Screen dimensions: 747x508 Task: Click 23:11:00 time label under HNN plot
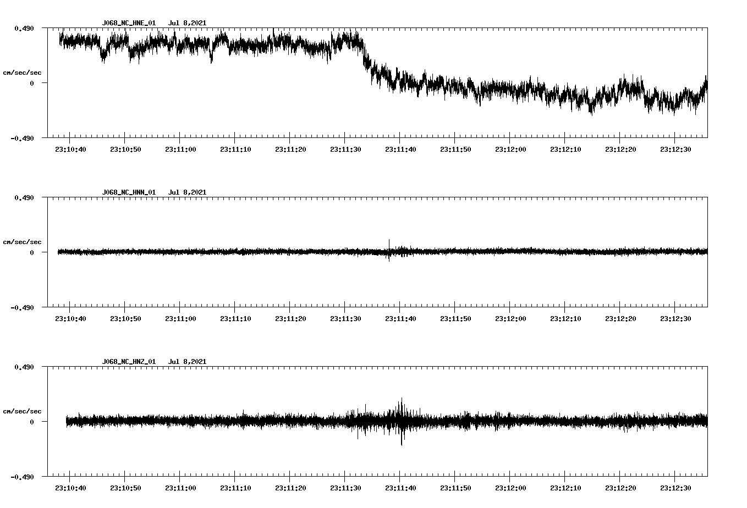[180, 319]
